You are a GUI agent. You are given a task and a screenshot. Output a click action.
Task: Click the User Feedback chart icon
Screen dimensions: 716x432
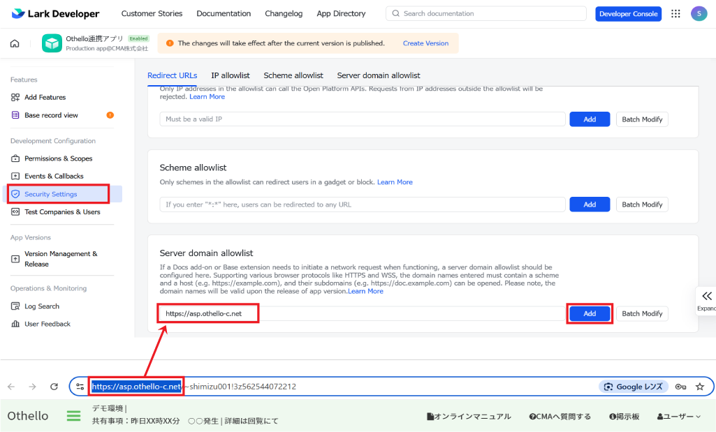[15, 324]
